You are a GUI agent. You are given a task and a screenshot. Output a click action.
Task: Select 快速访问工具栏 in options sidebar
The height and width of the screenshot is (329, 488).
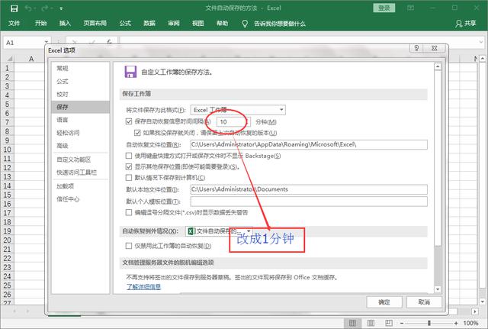80,173
